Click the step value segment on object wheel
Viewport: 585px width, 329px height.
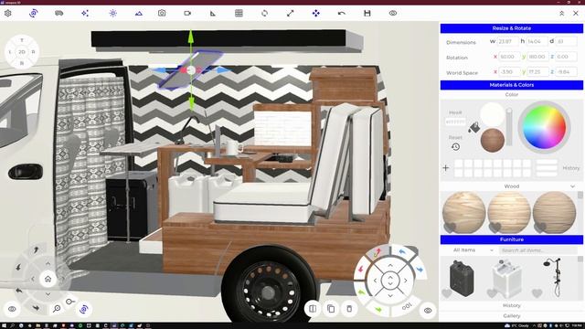click(x=407, y=307)
